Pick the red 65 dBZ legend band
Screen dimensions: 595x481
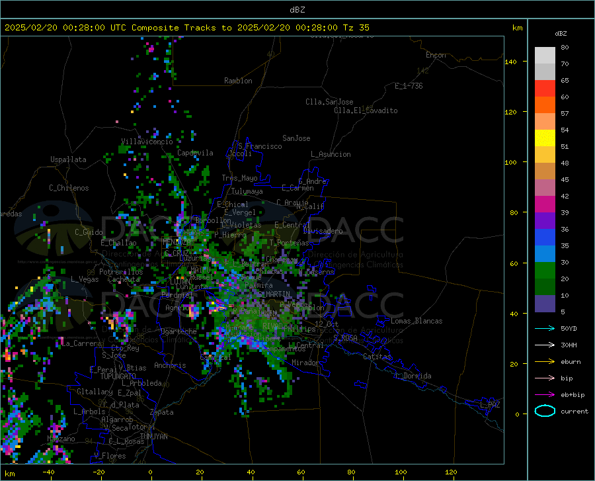(545, 89)
